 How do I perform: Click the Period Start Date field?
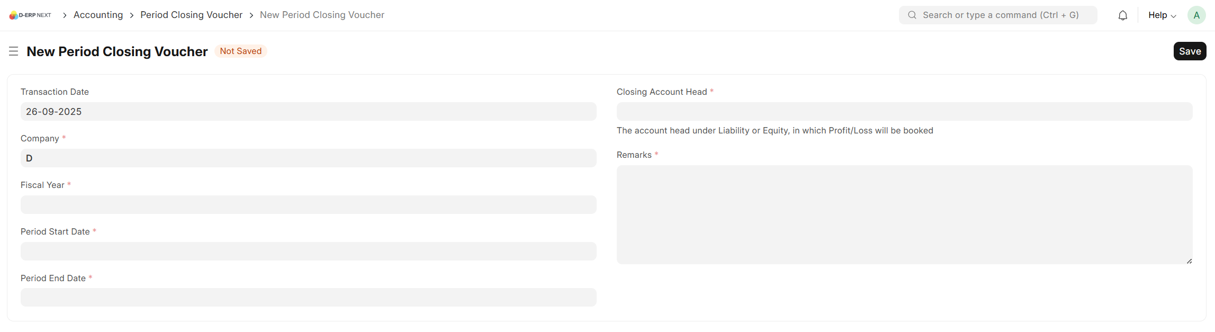(x=309, y=251)
